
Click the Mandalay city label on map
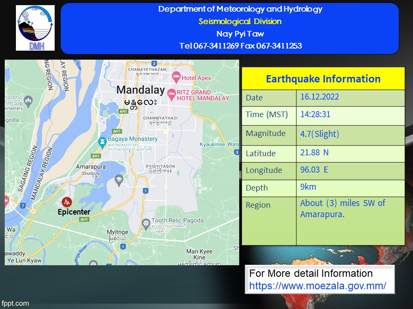tap(141, 90)
